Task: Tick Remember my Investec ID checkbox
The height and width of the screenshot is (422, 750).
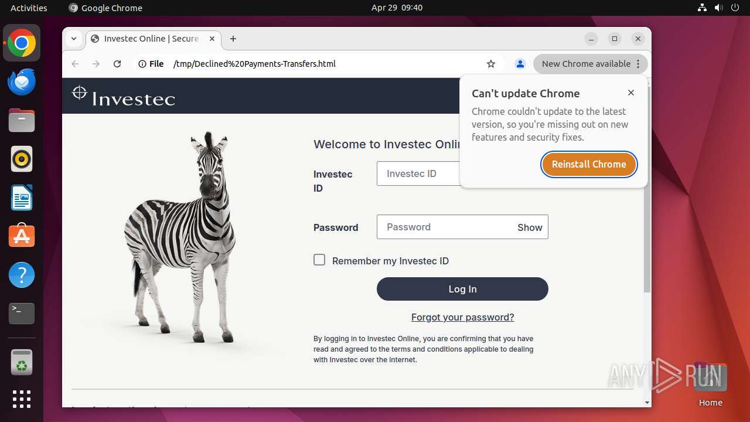Action: tap(319, 260)
